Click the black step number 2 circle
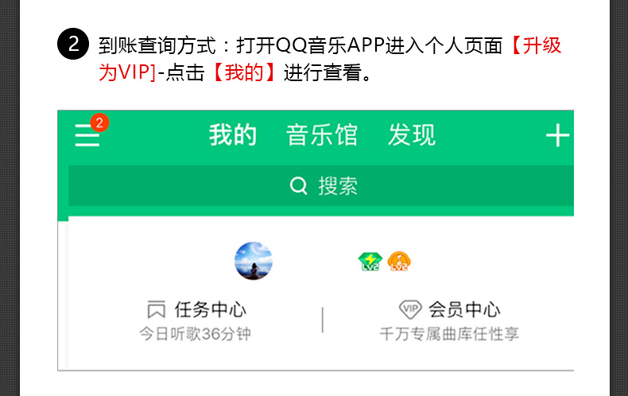 73,44
